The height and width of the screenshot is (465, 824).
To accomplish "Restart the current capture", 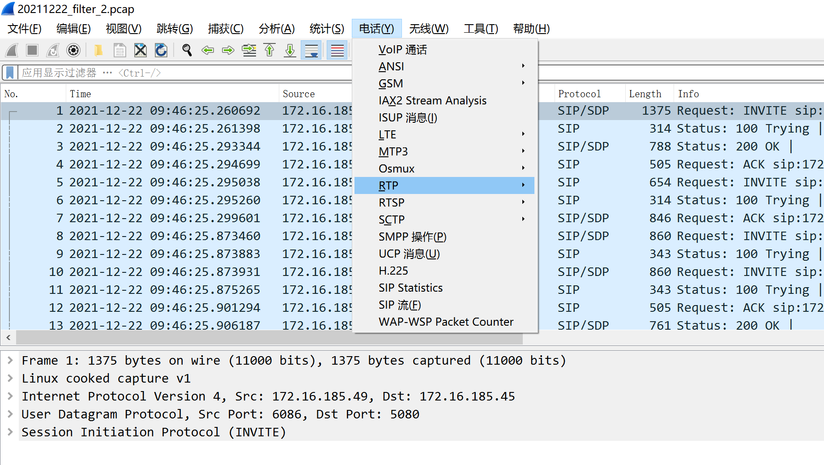I will tap(52, 50).
